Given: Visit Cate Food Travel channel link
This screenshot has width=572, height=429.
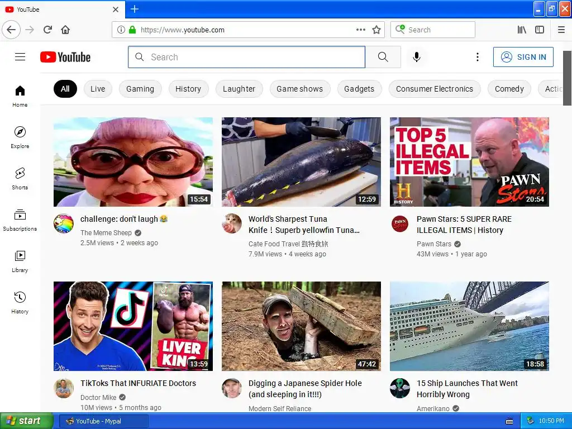Looking at the screenshot, I should click(288, 244).
